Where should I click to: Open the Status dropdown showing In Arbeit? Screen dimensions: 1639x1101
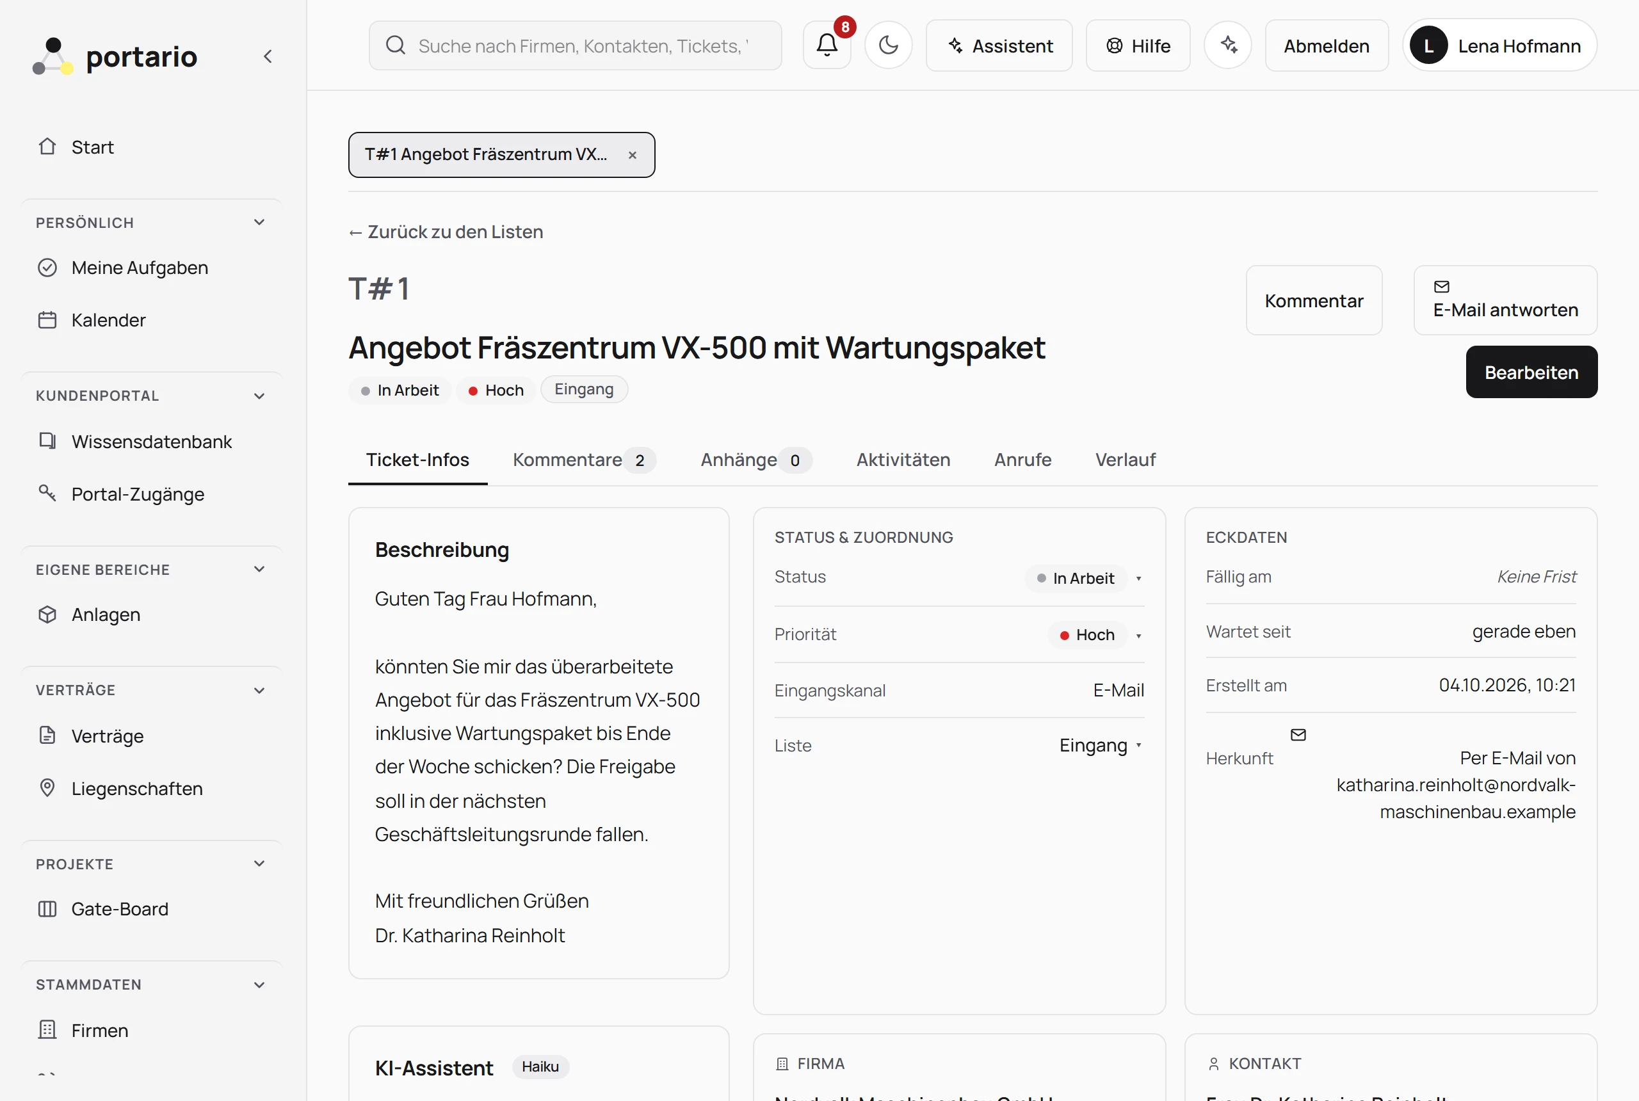pyautogui.click(x=1085, y=579)
